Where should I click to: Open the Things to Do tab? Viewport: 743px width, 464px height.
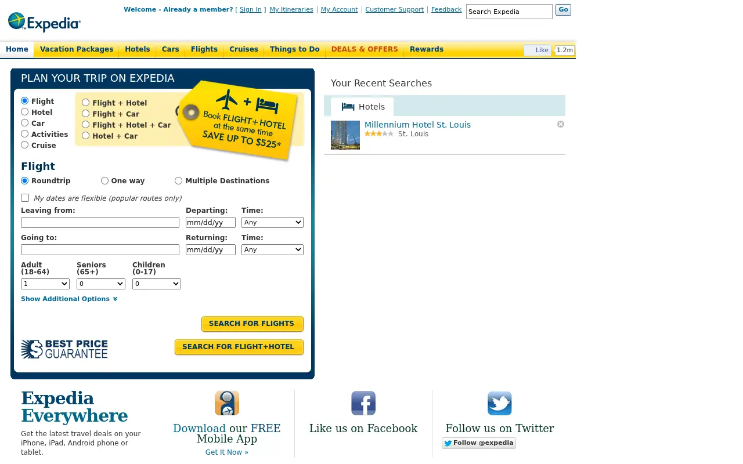[295, 49]
